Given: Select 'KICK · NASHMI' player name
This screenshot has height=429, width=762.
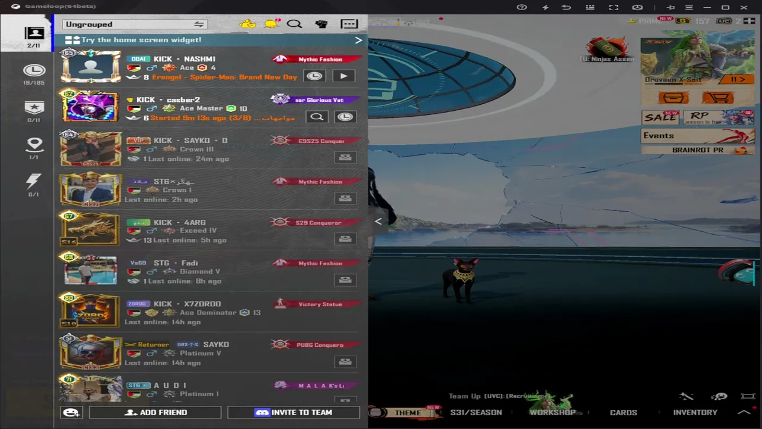Looking at the screenshot, I should [x=185, y=59].
